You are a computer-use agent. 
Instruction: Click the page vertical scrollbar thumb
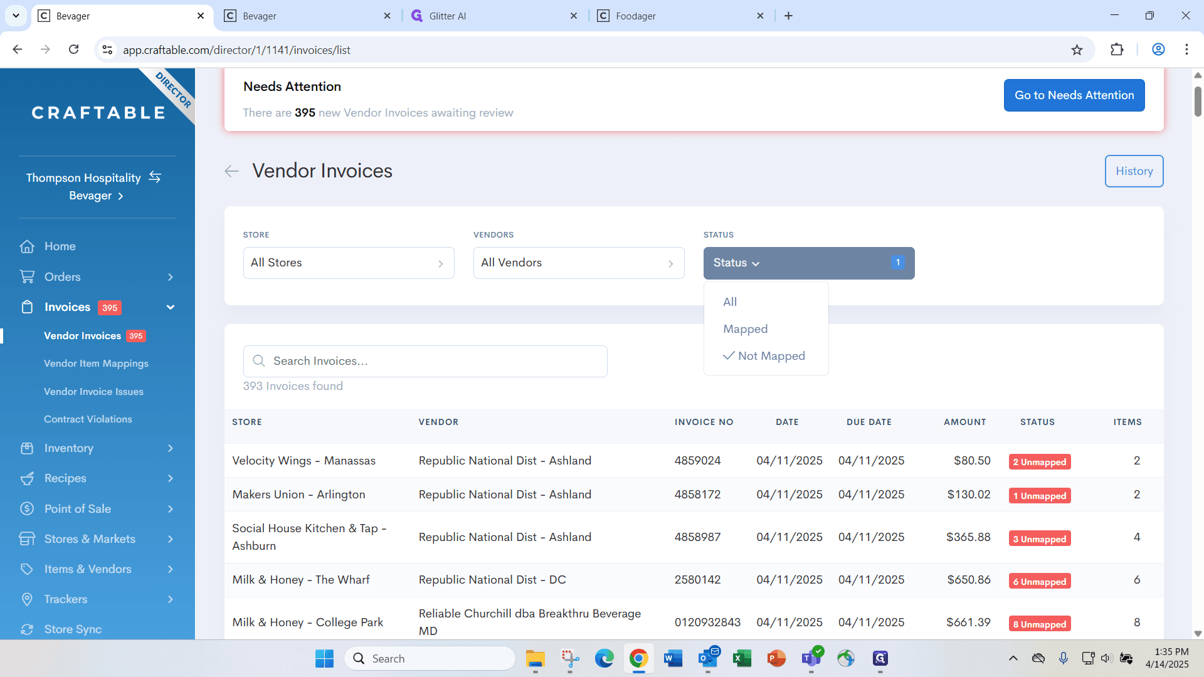click(1198, 102)
